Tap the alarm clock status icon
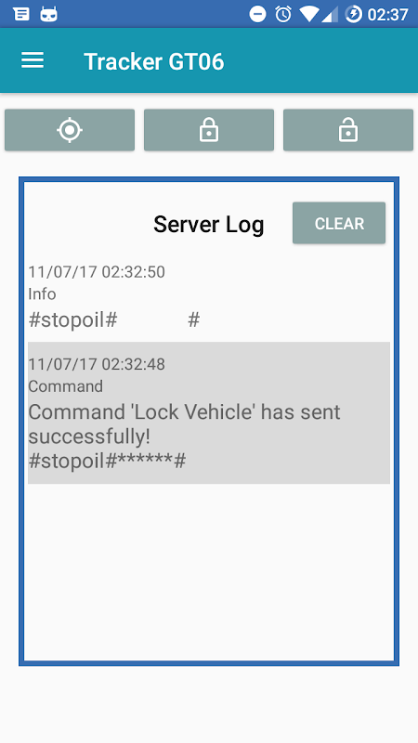The height and width of the screenshot is (743, 418). tap(283, 14)
